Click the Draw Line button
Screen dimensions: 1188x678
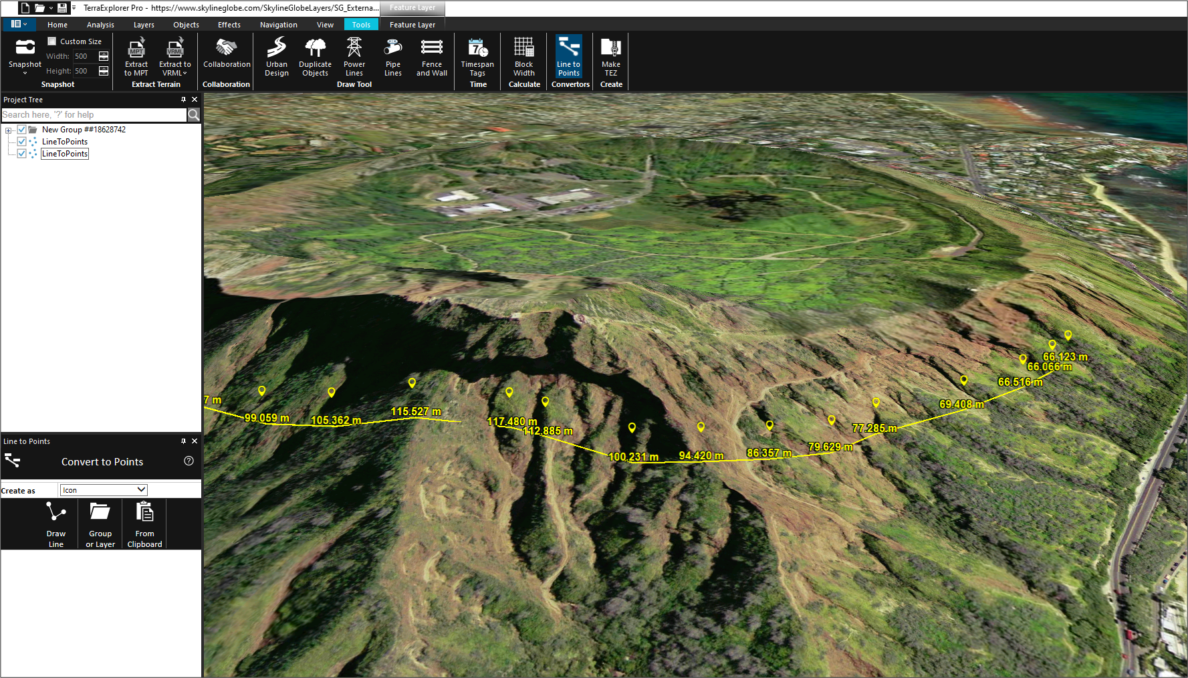click(x=56, y=524)
